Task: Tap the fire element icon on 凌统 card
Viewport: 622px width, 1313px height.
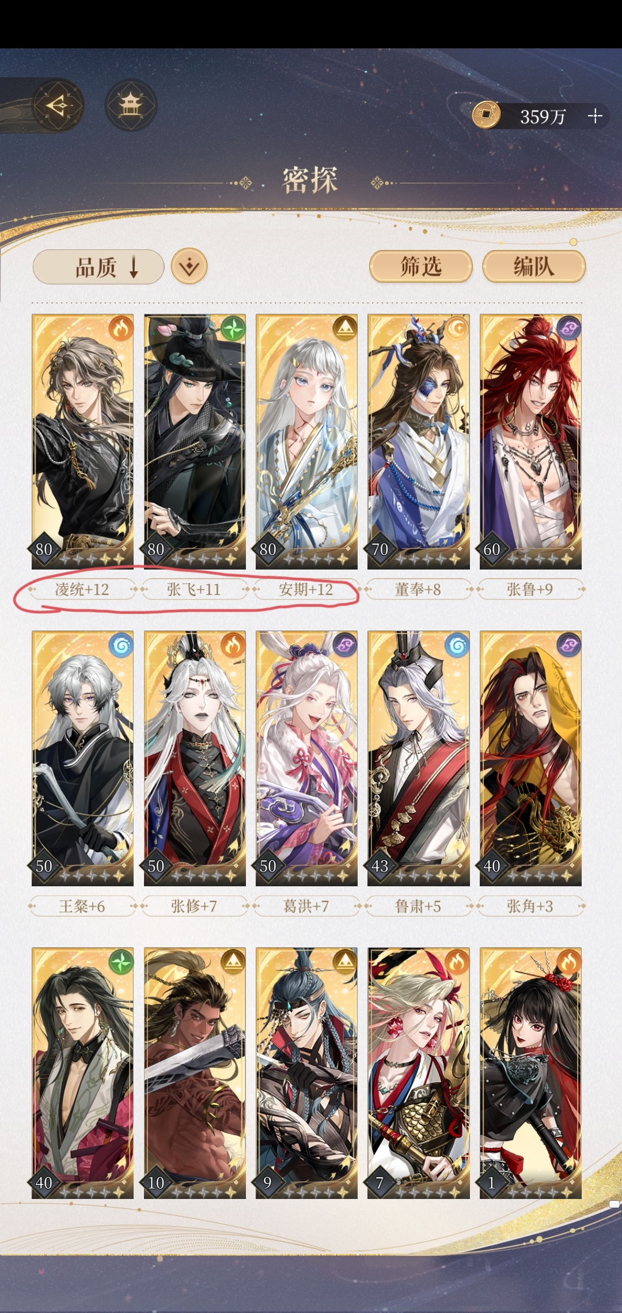Action: 121,328
